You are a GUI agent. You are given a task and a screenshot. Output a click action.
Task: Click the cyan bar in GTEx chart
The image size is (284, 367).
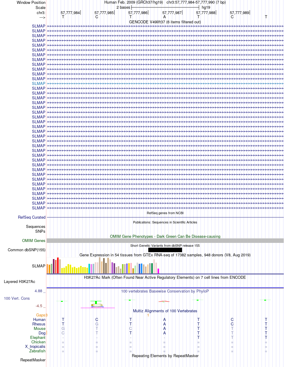[x=90, y=269]
